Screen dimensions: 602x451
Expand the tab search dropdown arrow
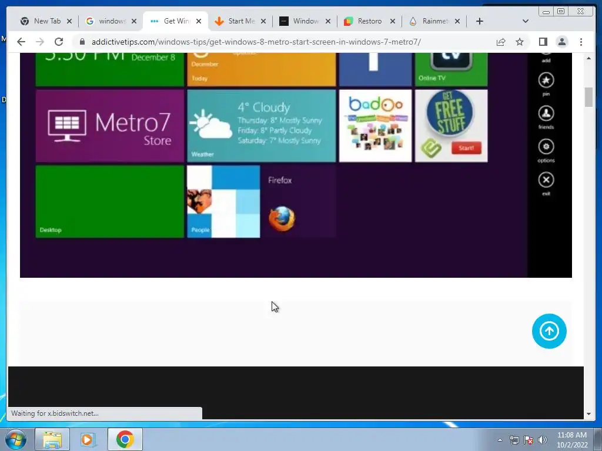[526, 21]
